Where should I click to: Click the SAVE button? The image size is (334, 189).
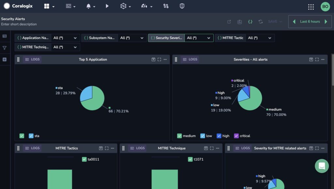point(275,22)
